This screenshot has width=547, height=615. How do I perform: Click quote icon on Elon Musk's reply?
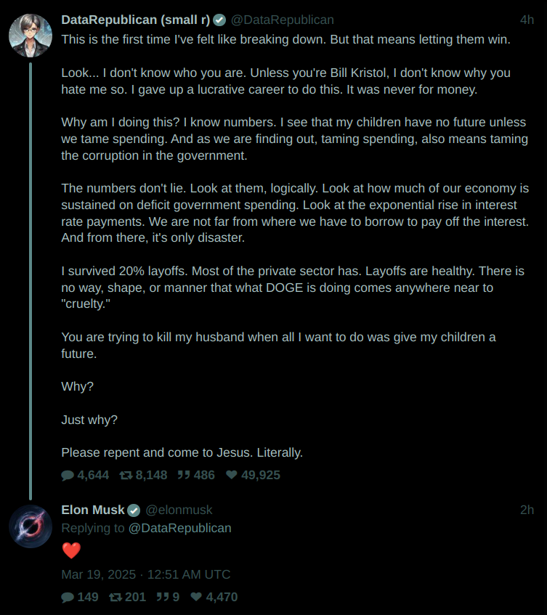point(163,597)
